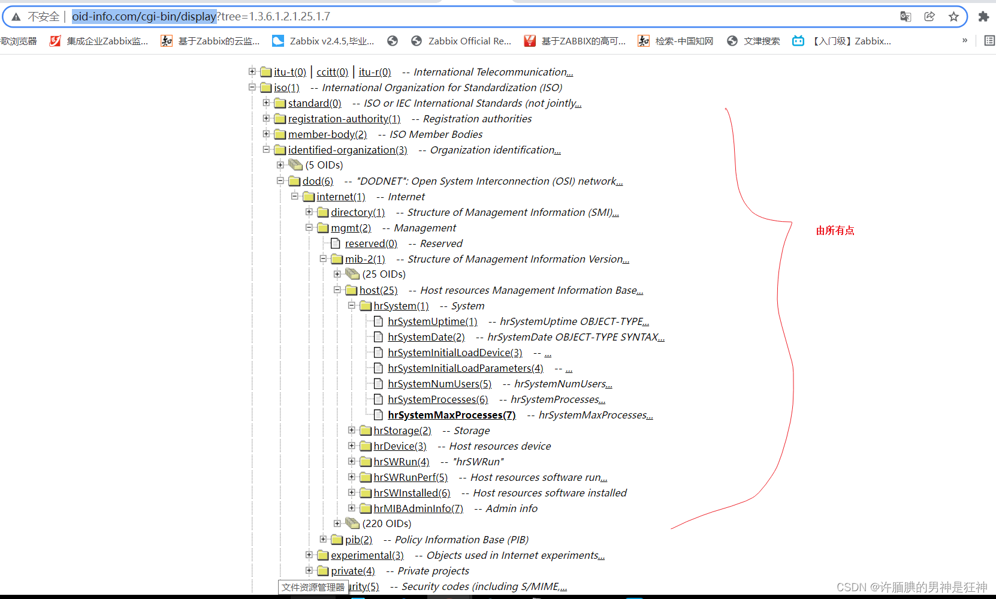Screen dimensions: 996x599
Task: Open the hrSystemProcesses(6) link
Action: click(x=438, y=399)
